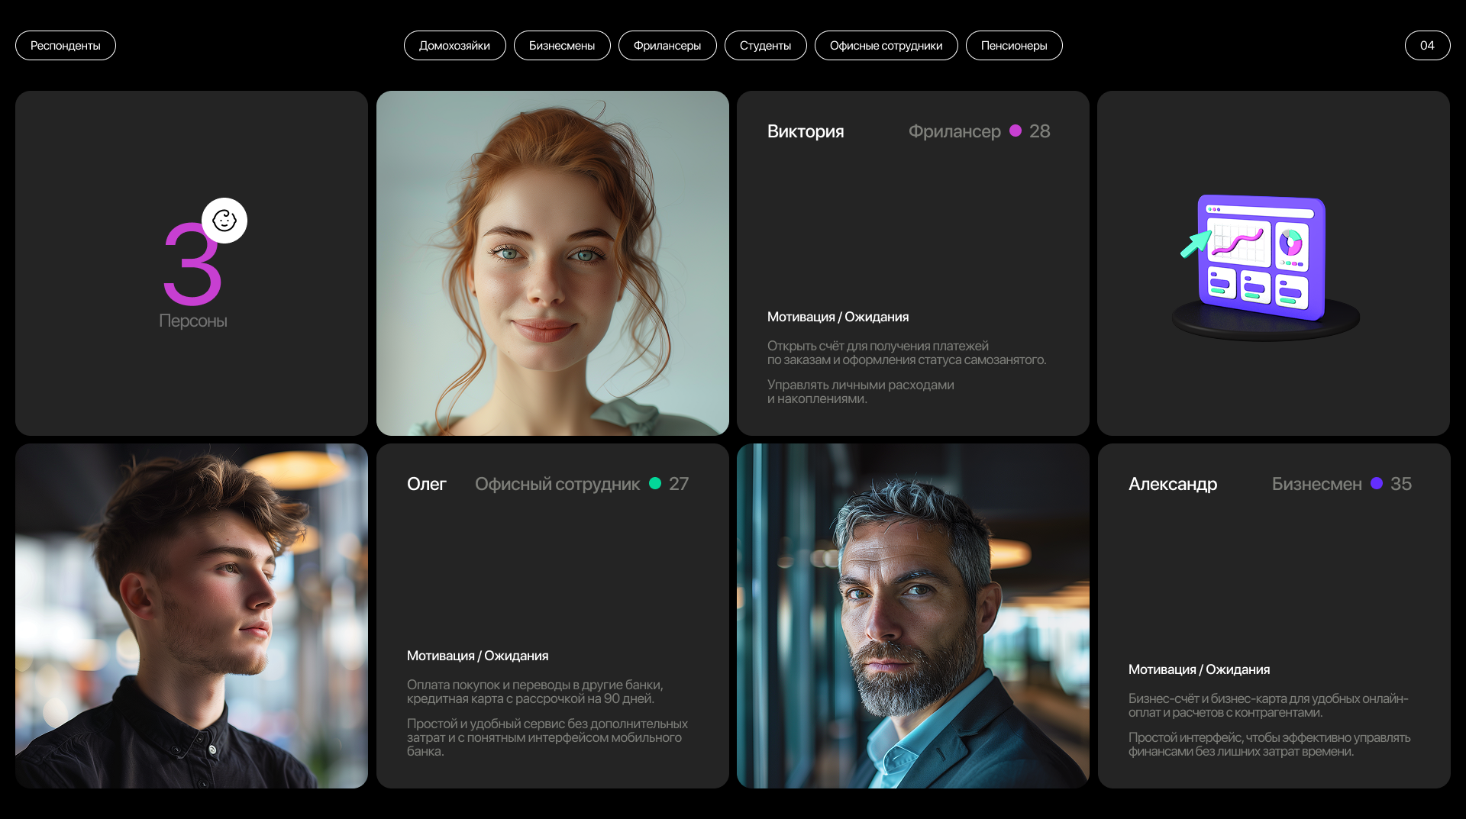Click the 04 page number badge
The height and width of the screenshot is (819, 1466).
(1427, 46)
